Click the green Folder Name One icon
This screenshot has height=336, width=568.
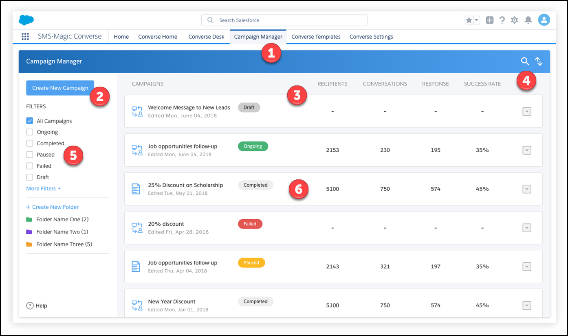(29, 220)
